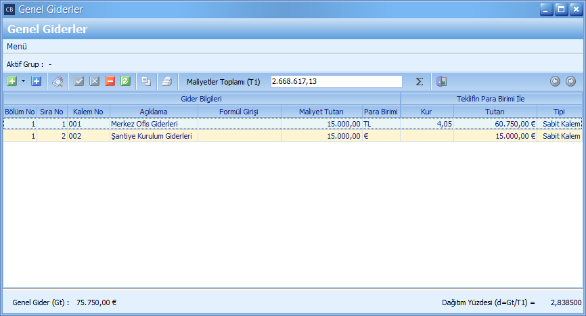
Task: Click the blue insert row icon
Action: pos(36,81)
